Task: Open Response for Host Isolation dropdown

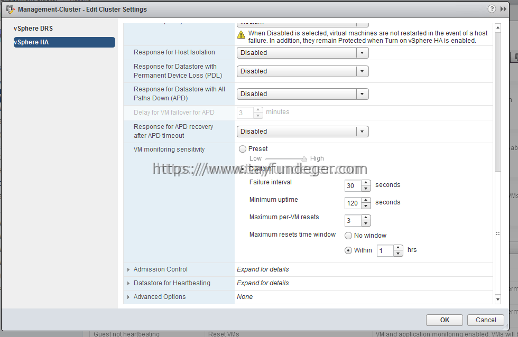Action: [x=302, y=53]
